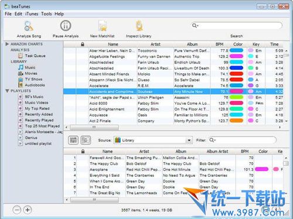
Task: Select the Recently Played playlist
Action: (x=39, y=120)
